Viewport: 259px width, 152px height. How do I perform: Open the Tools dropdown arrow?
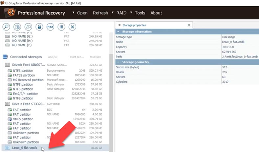[x=131, y=12]
